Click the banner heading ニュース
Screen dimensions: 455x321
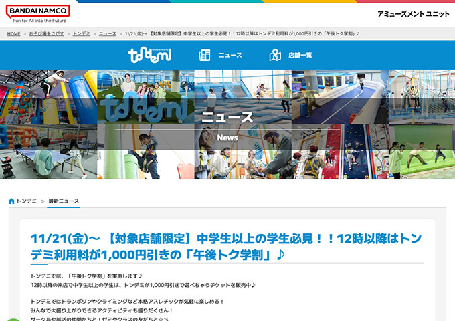tap(227, 118)
